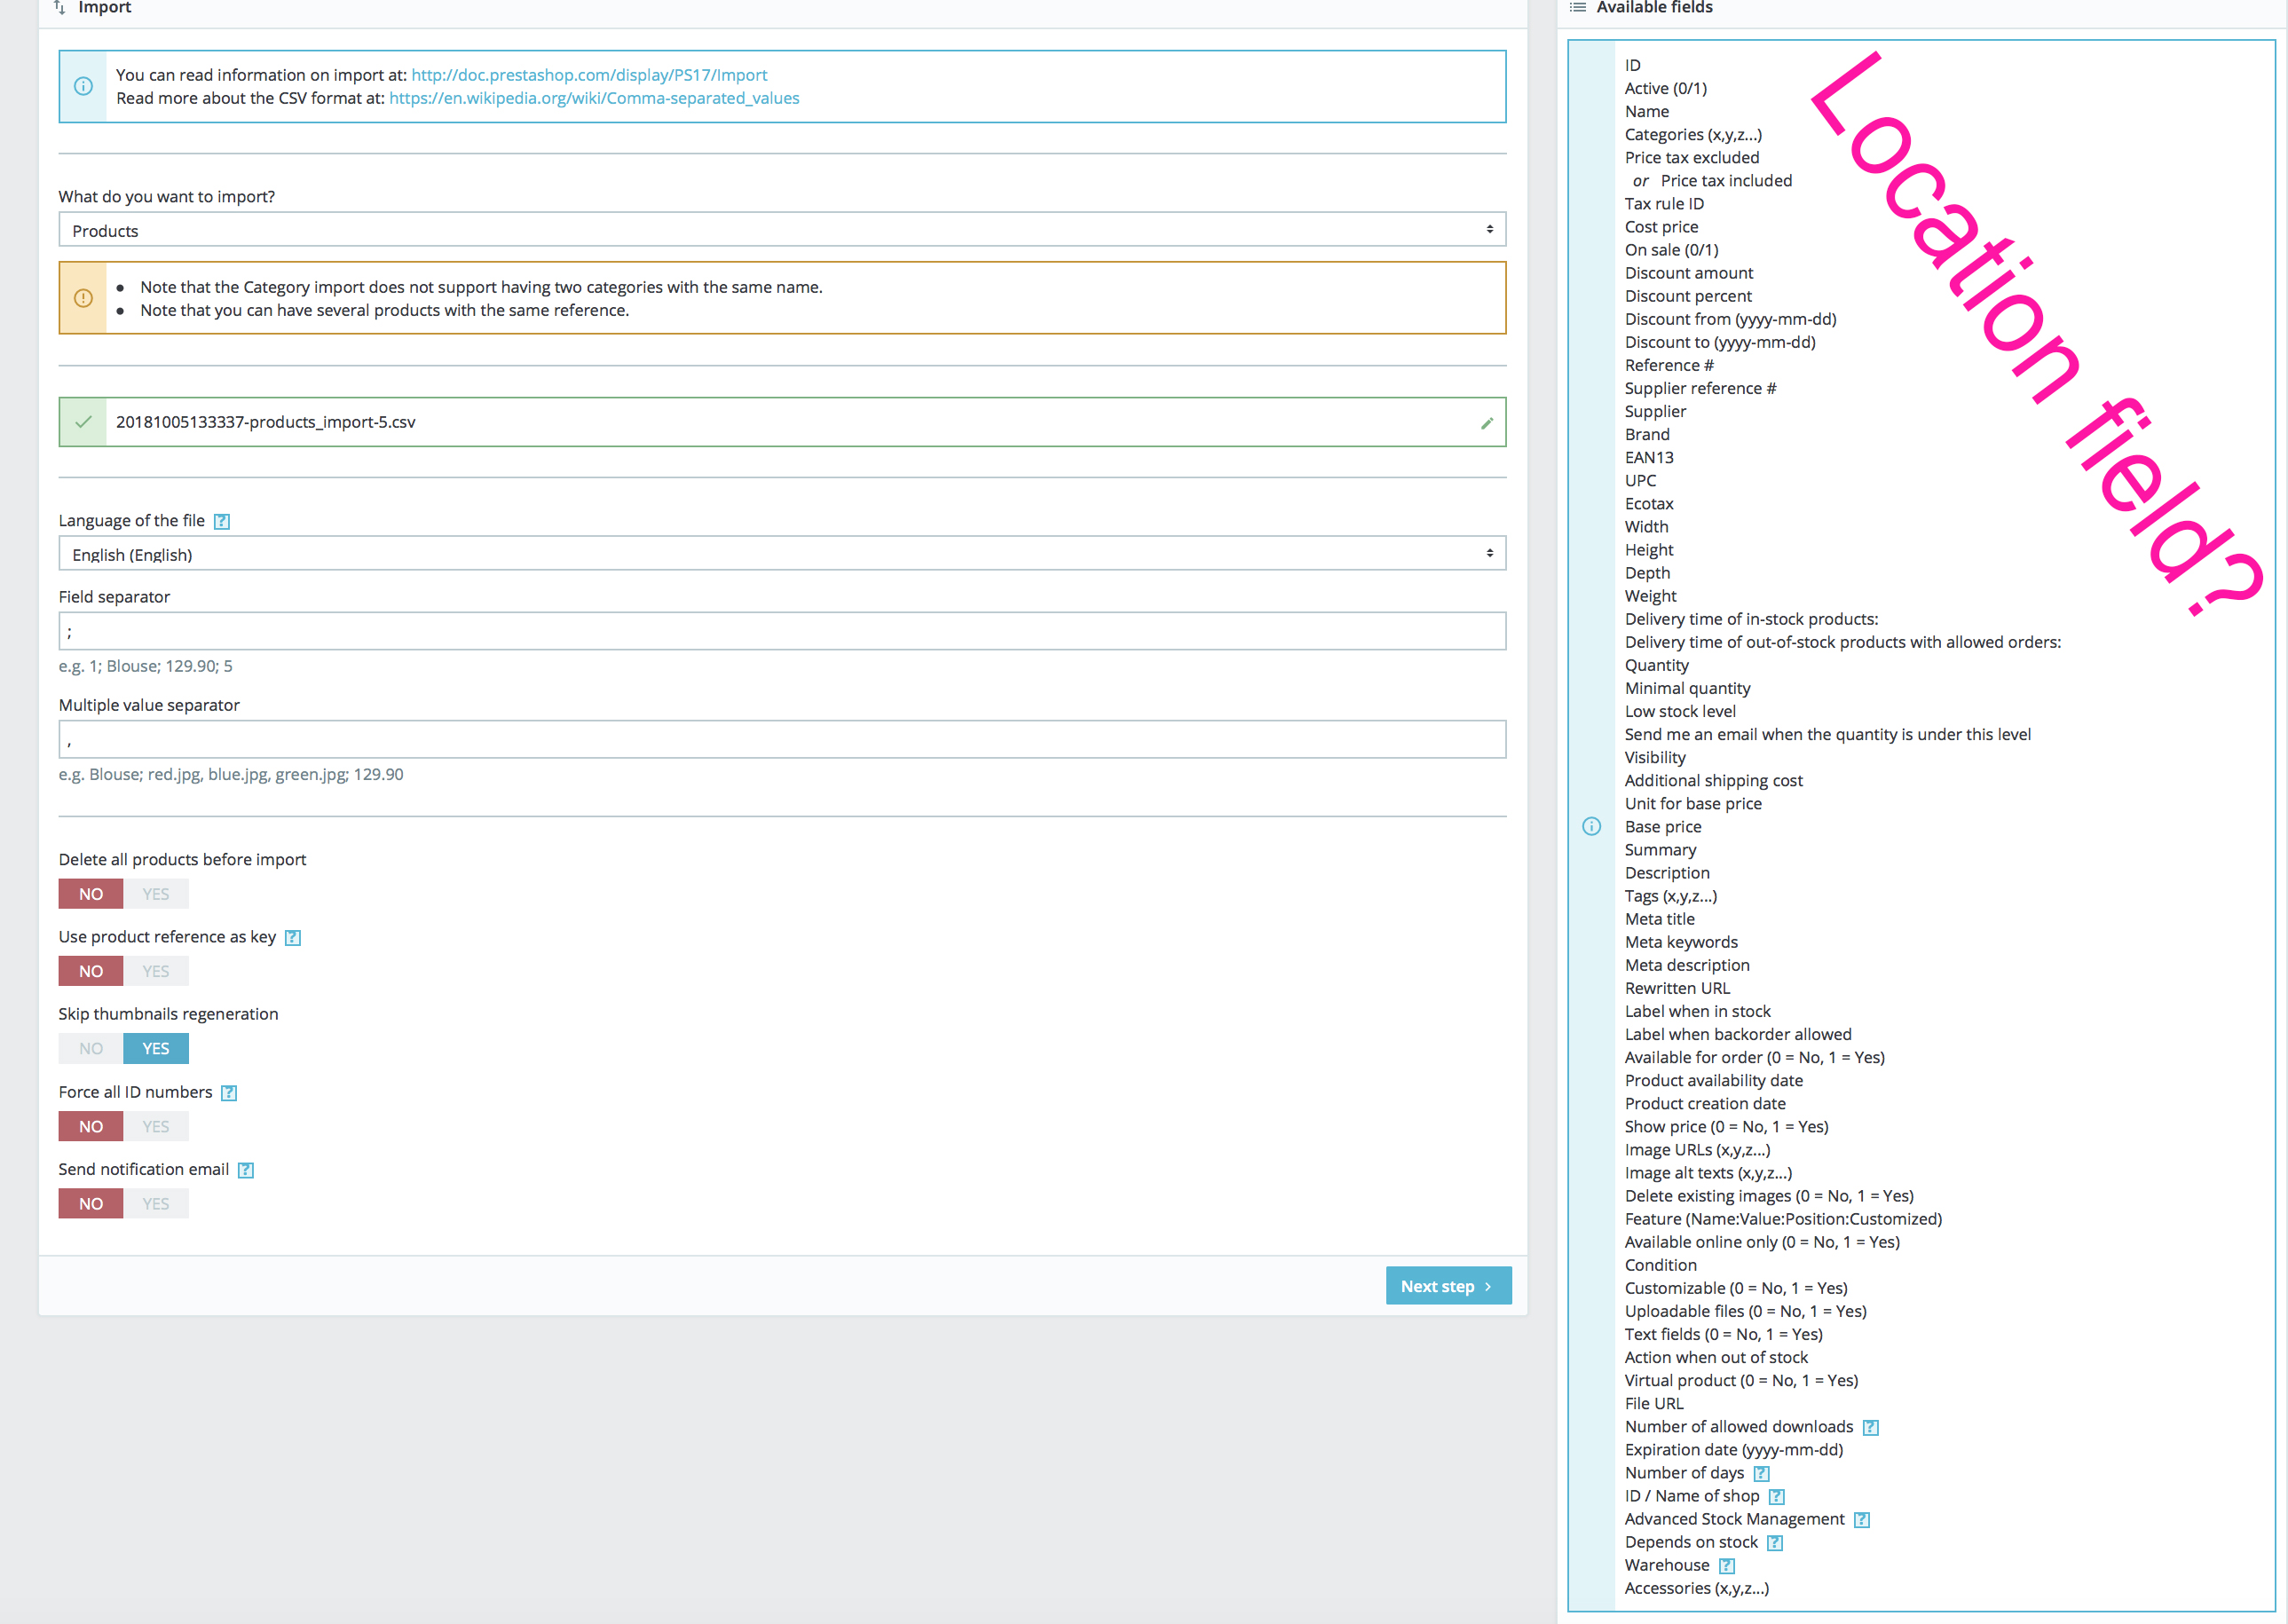Open help for Force all ID numbers
Screen dimensions: 2288x1624
229,1092
